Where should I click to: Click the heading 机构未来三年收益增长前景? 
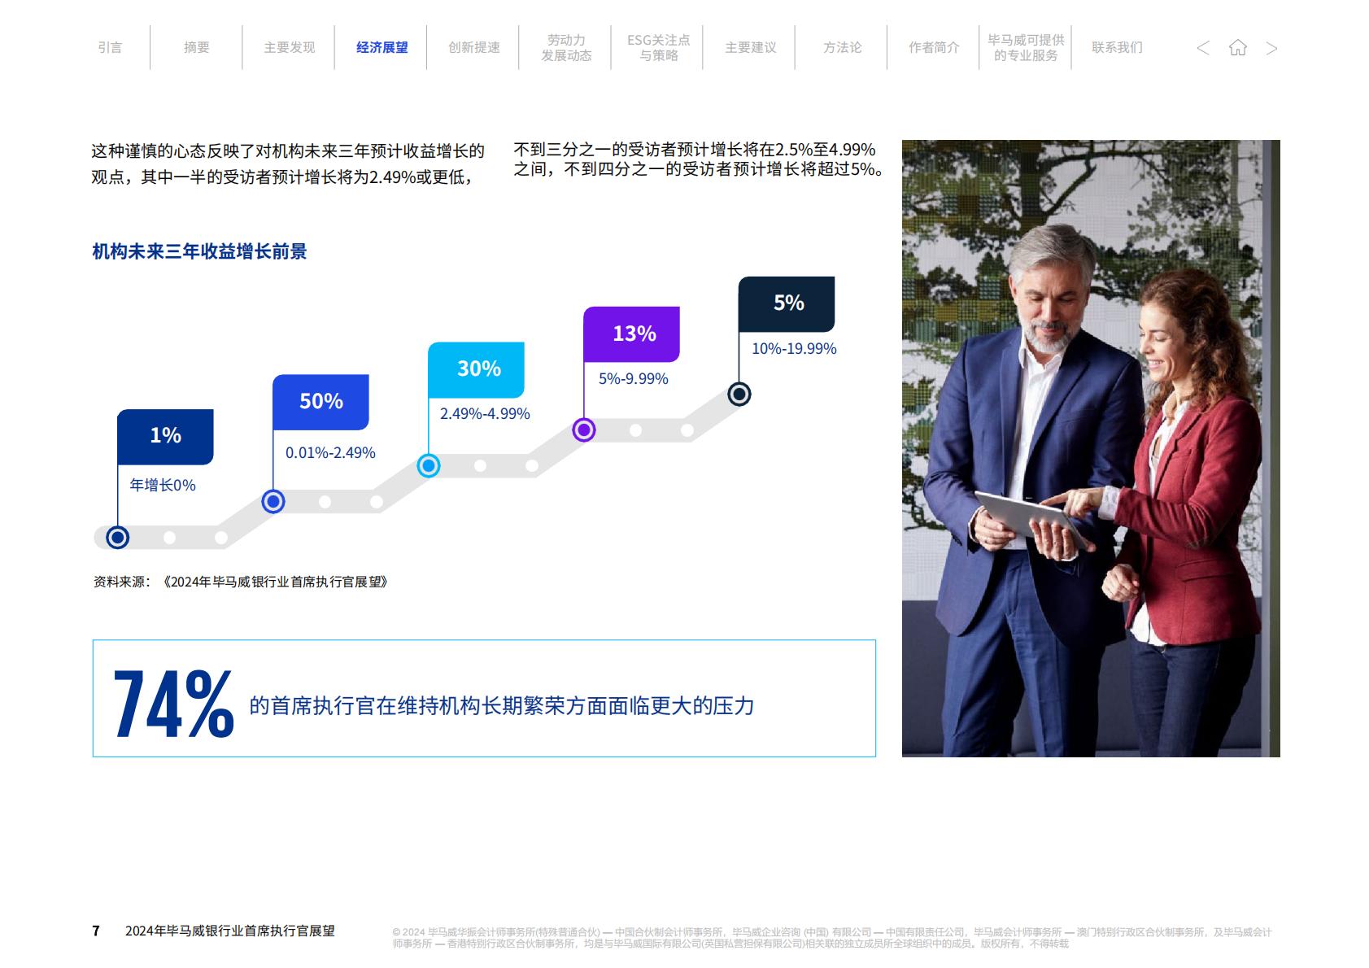click(199, 252)
